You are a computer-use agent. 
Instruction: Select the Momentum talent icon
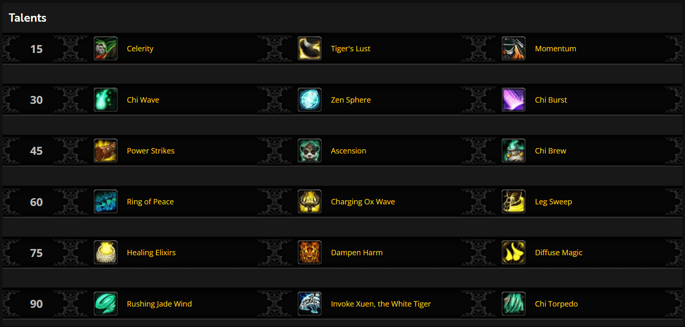[x=513, y=48]
